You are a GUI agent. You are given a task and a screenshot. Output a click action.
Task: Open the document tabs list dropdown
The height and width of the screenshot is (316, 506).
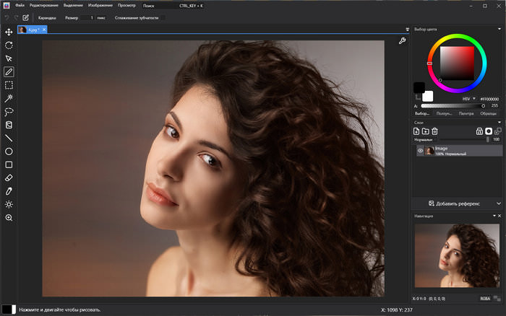407,30
